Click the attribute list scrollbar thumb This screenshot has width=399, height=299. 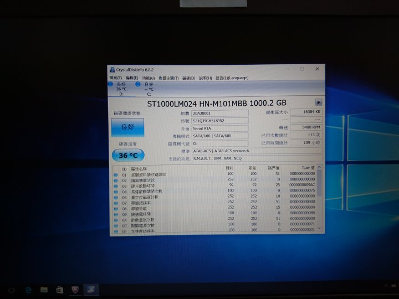point(319,183)
